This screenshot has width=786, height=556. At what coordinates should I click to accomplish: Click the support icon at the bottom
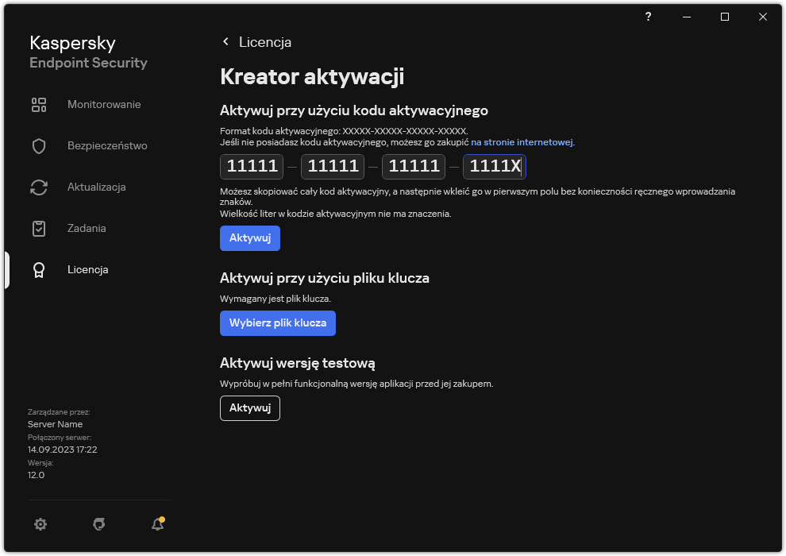[98, 524]
